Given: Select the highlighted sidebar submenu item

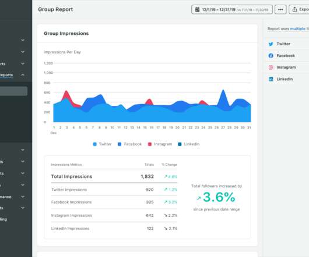Looking at the screenshot, I should pos(13,91).
